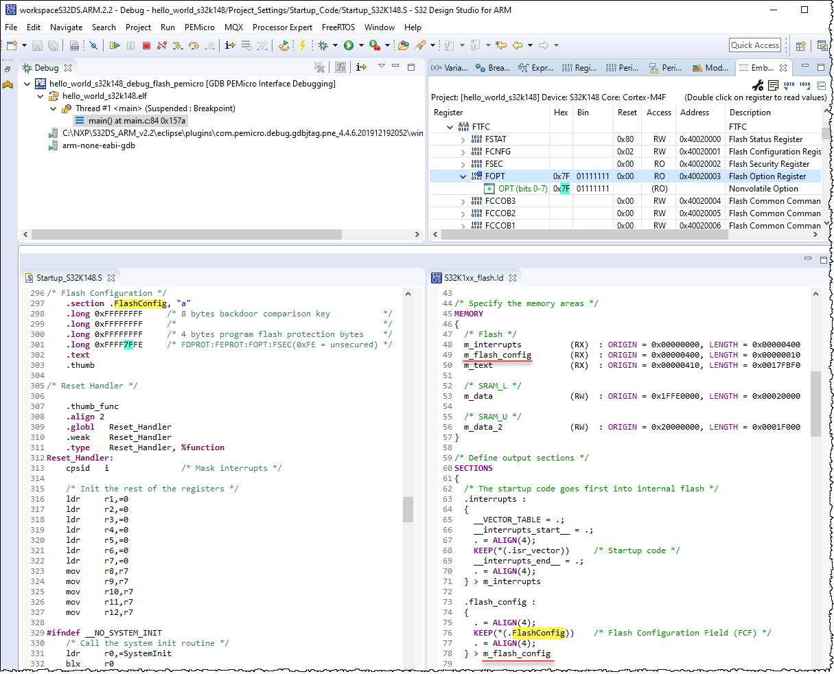The image size is (834, 674).
Task: Click the Step Over icon
Action: [x=194, y=46]
